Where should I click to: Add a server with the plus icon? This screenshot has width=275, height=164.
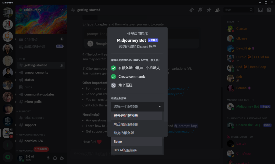8,145
